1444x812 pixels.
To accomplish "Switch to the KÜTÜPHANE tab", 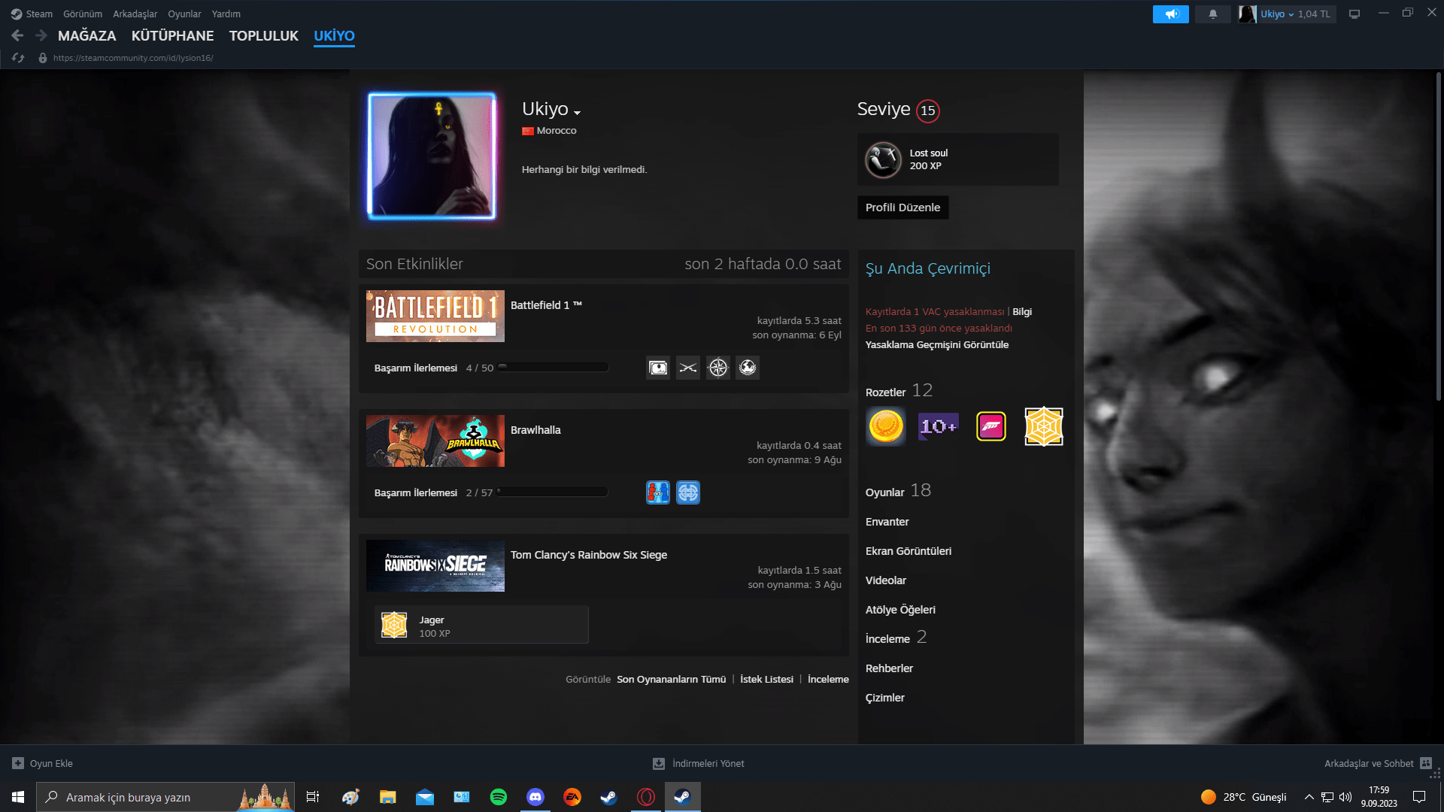I will point(172,35).
